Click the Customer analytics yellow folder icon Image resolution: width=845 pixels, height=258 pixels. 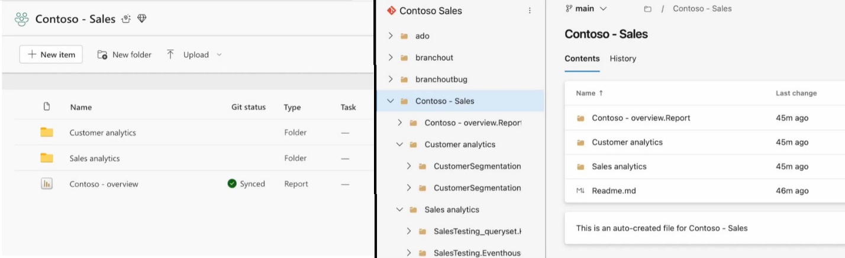[47, 132]
